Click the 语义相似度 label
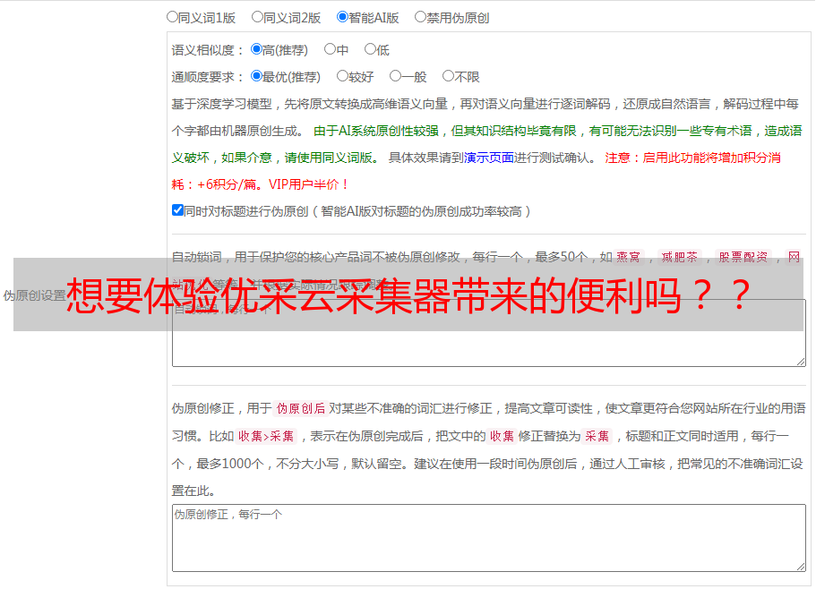 tap(208, 50)
